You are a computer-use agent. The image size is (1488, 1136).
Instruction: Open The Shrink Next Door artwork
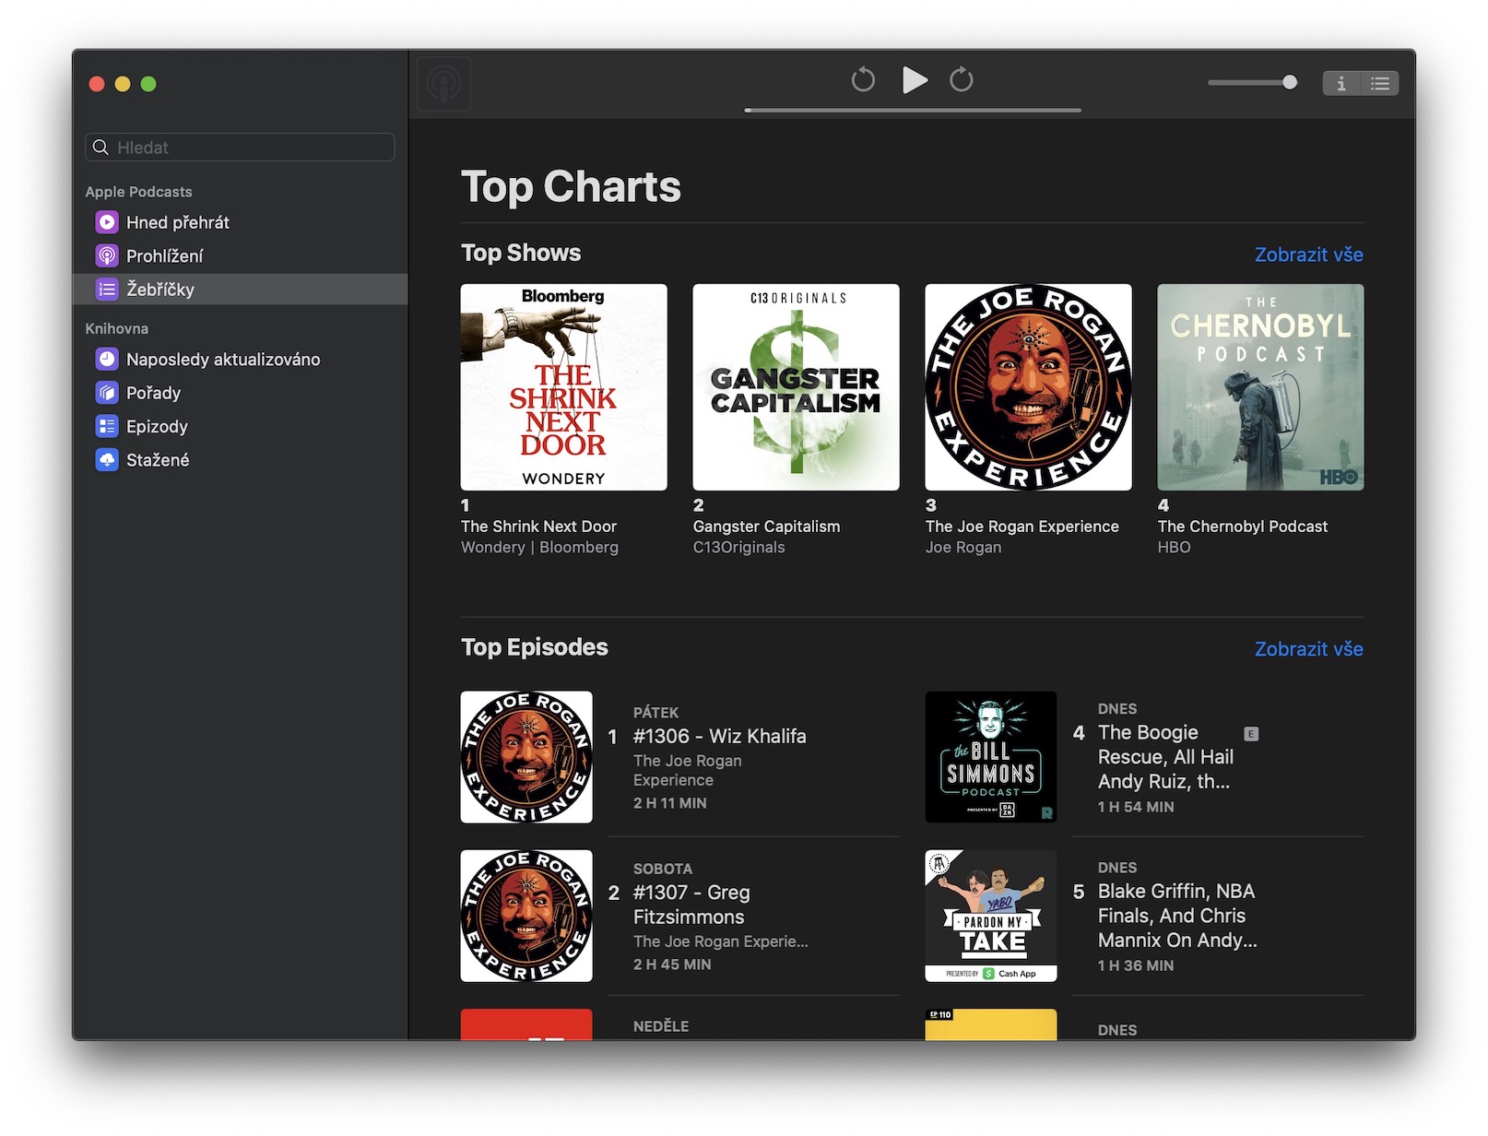(564, 387)
